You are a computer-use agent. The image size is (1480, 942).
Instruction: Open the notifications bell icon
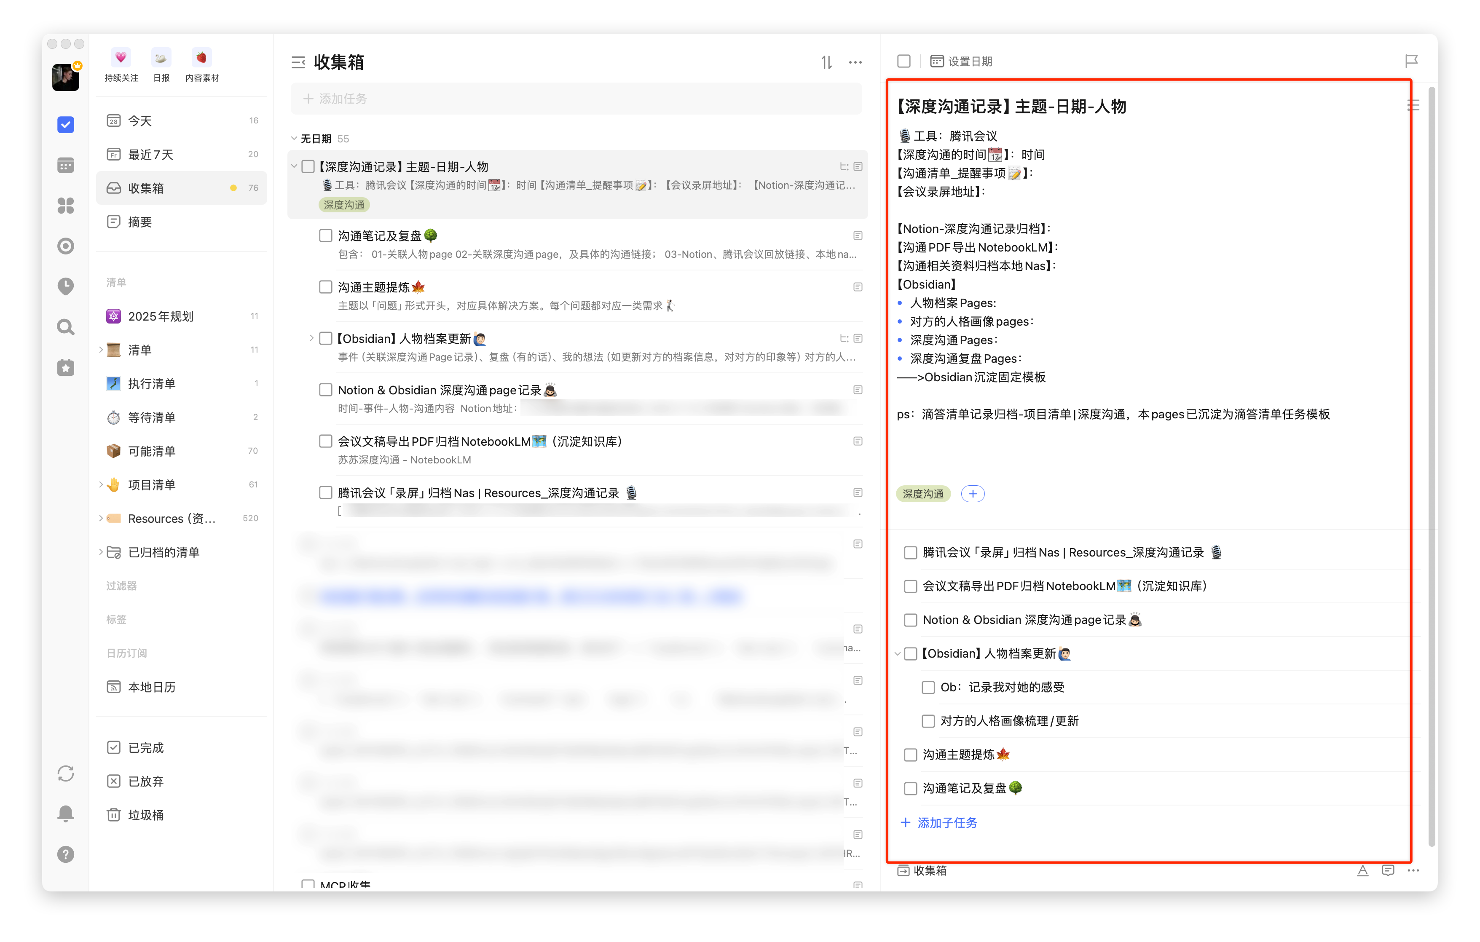tap(66, 814)
